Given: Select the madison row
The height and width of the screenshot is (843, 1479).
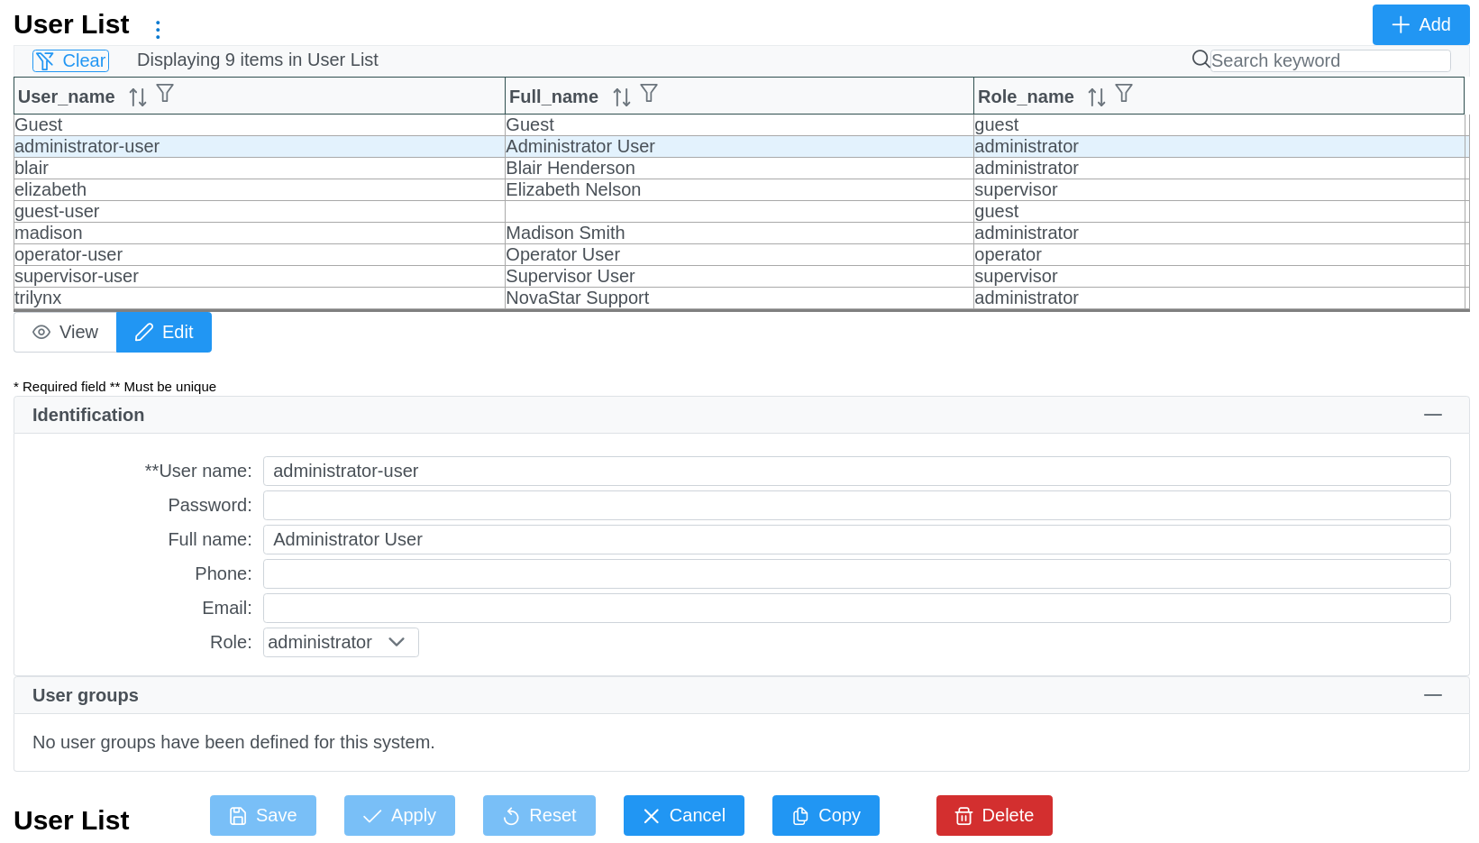Looking at the screenshot, I should click(741, 233).
